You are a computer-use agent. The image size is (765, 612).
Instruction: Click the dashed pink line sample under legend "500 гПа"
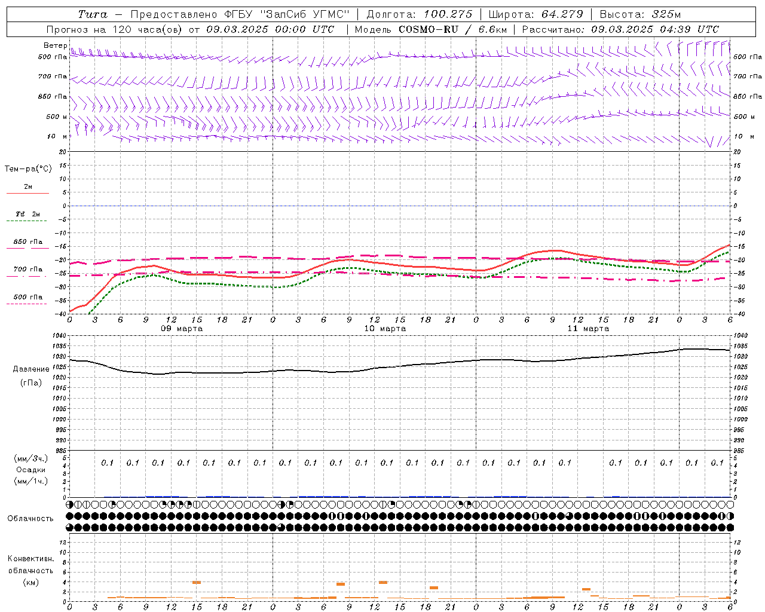[x=27, y=304]
